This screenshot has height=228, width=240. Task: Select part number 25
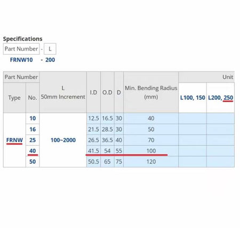pos(33,140)
